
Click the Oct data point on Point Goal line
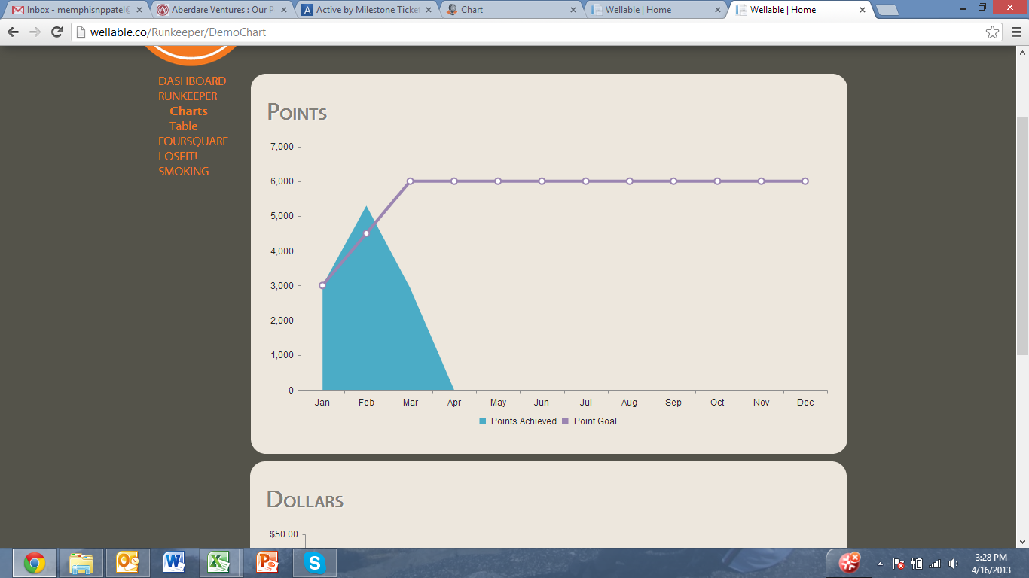point(717,181)
